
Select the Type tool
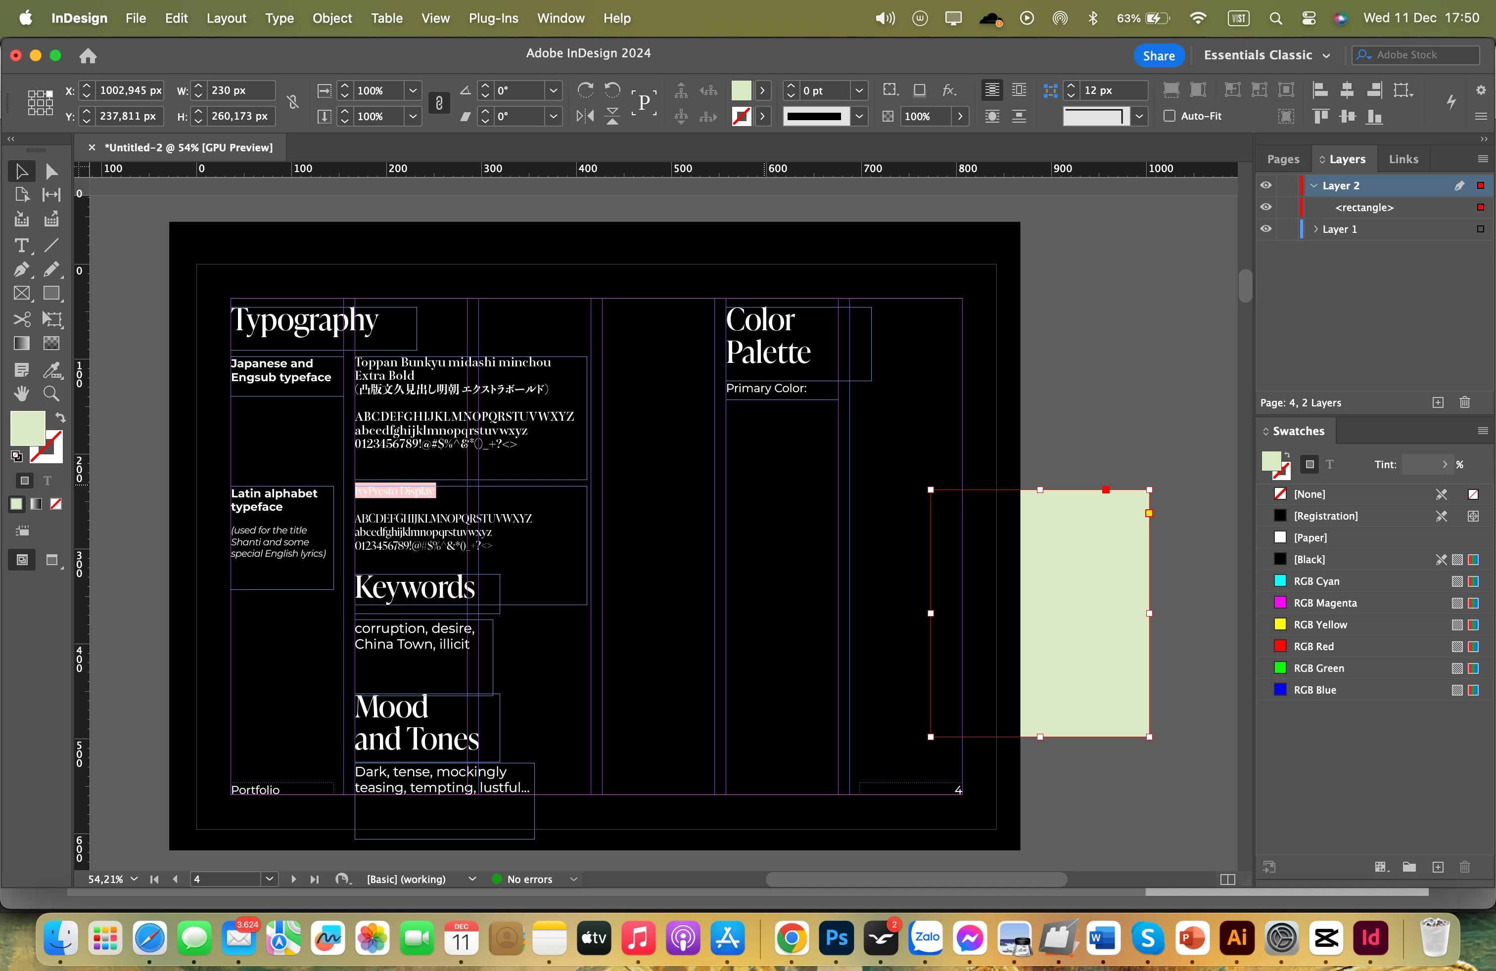pyautogui.click(x=21, y=246)
